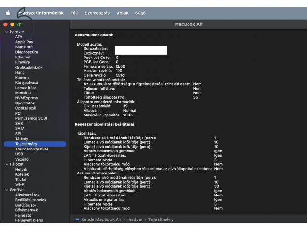Click the Maximális kapacitás 100% value
Viewport: 307px width, 230px height.
tap(128, 115)
